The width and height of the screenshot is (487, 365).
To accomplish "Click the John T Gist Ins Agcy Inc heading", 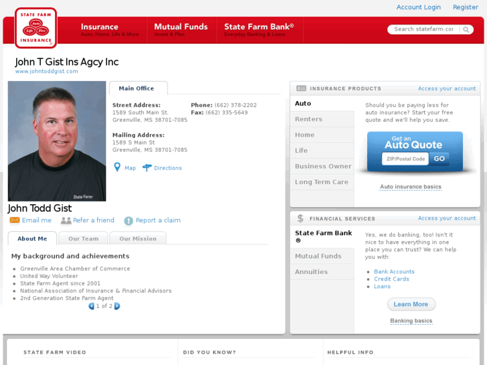I will (x=66, y=62).
